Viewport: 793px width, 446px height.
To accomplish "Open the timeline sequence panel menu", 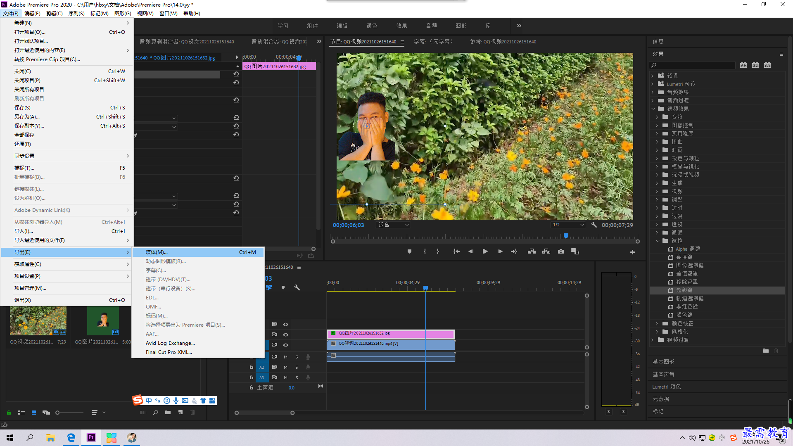I will [x=299, y=267].
